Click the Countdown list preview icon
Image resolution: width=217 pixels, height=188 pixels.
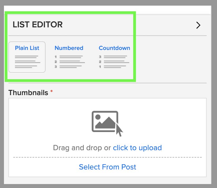114,62
